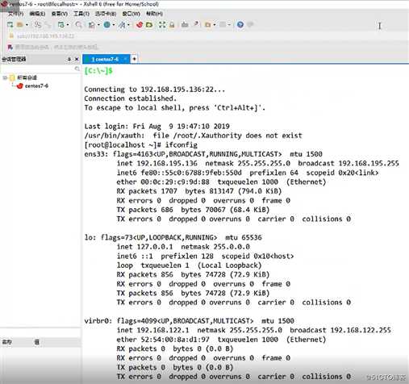Viewport: 409px width, 384px height.
Task: Expand the yellow folder dropdown arrow
Action: [215, 25]
